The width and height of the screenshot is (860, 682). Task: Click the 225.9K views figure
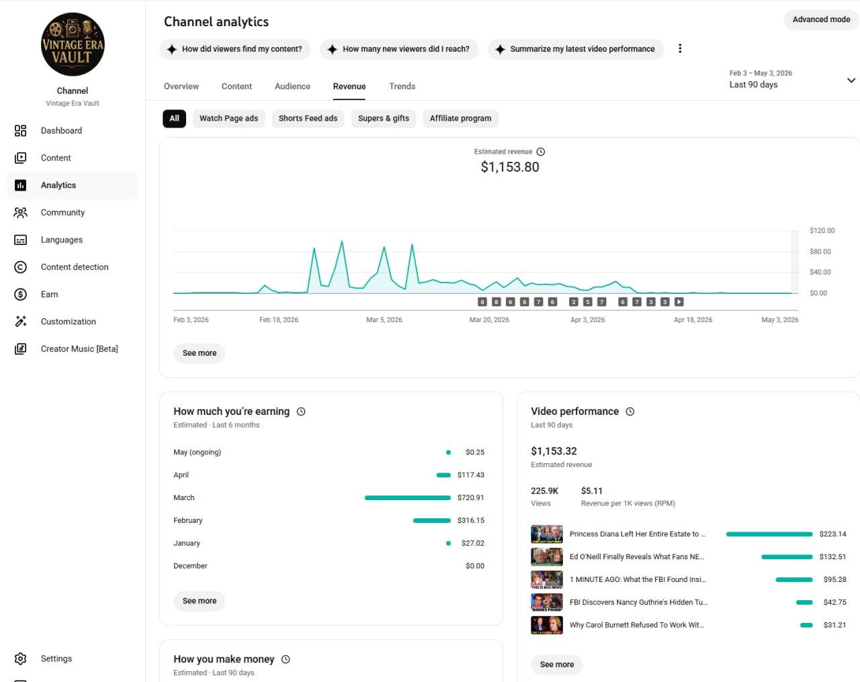coord(544,491)
